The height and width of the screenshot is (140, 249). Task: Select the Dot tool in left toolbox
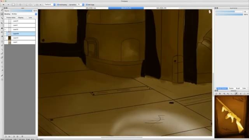point(2,18)
